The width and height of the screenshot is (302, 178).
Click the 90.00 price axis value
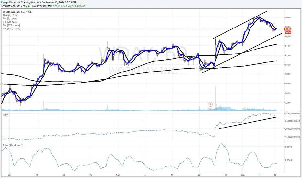pyautogui.click(x=288, y=17)
